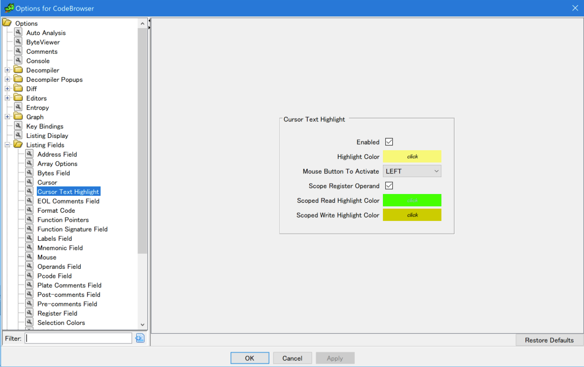
Task: Click the Editors folder icon
Action: pyautogui.click(x=18, y=98)
